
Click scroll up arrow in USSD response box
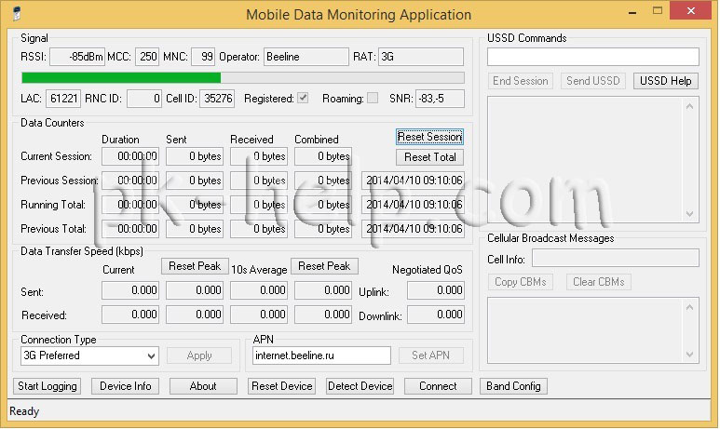[x=689, y=106]
